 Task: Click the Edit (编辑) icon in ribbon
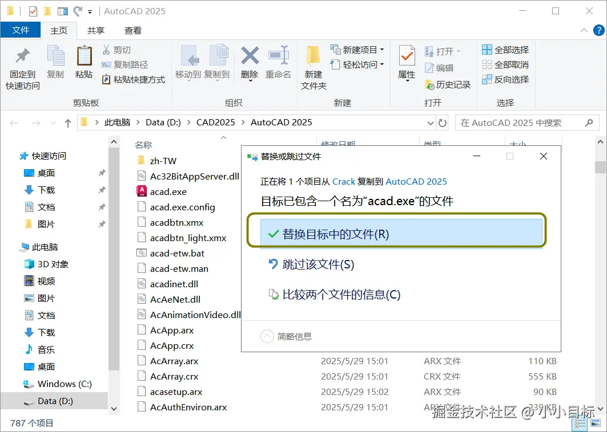pos(429,68)
